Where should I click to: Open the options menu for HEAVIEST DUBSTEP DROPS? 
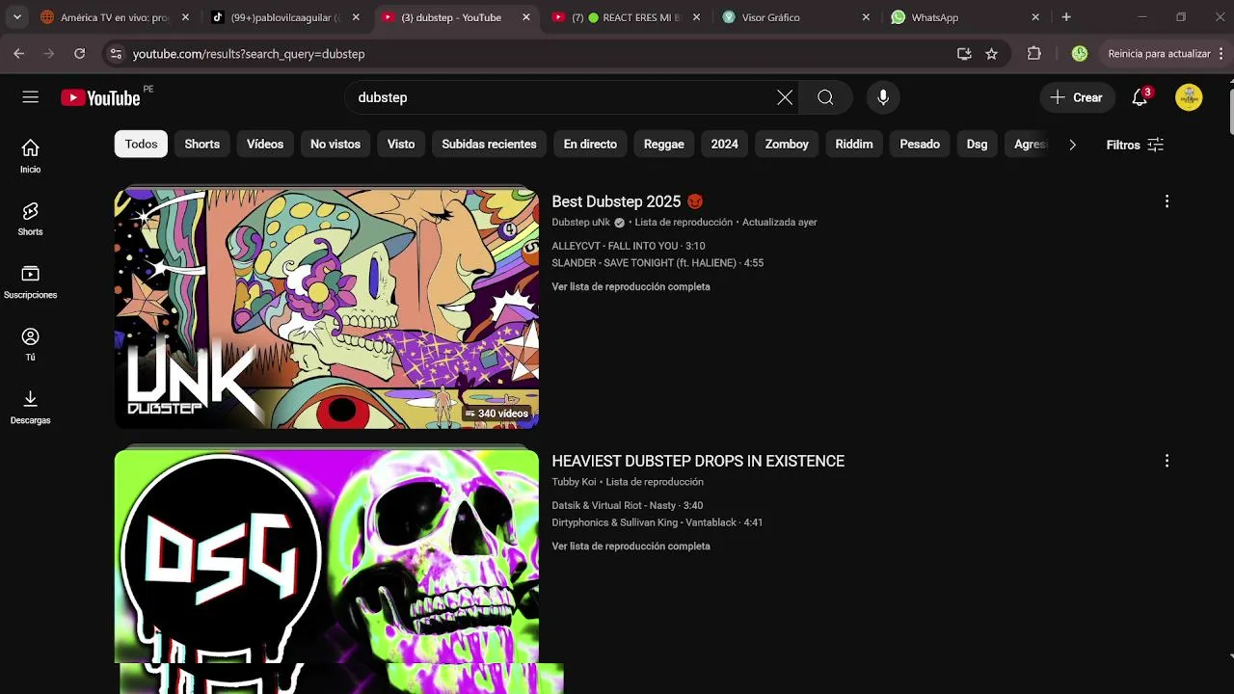click(1167, 461)
